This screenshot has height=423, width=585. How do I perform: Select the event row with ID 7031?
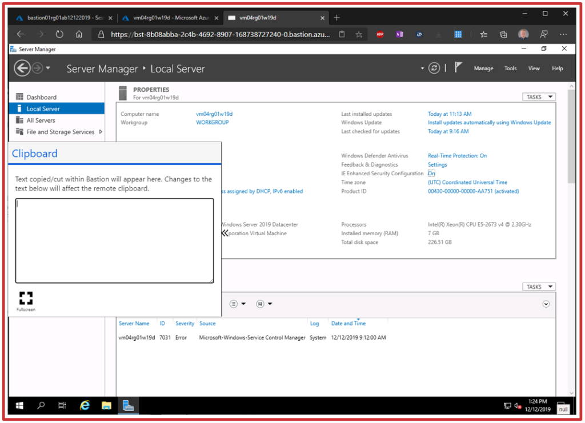click(x=252, y=337)
